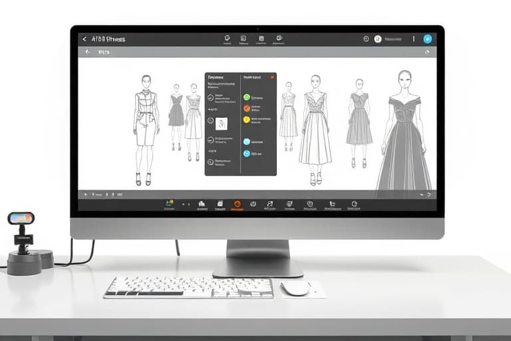
Task: Open the calendar grid icon in top toolbar
Action: click(261, 39)
